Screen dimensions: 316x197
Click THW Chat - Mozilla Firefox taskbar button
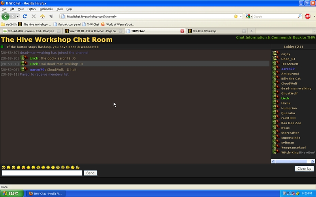coord(46,193)
